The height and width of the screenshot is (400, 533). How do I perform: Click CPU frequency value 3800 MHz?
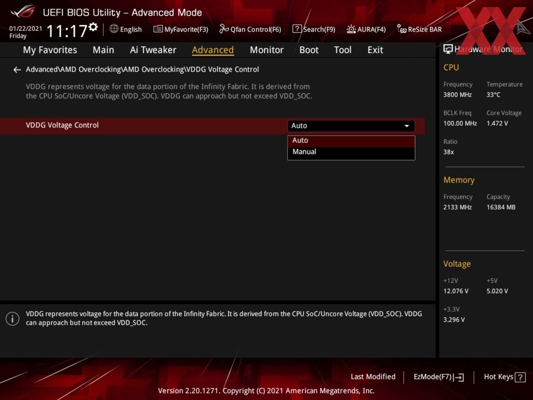point(457,95)
